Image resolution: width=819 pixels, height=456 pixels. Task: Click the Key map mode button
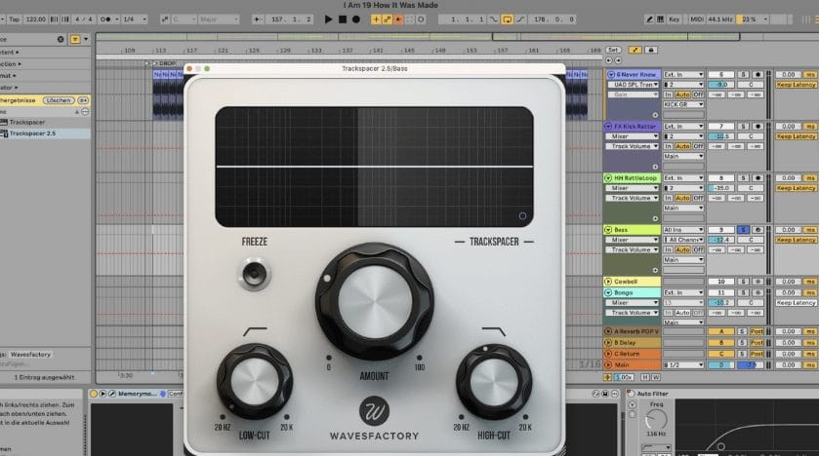click(x=675, y=19)
